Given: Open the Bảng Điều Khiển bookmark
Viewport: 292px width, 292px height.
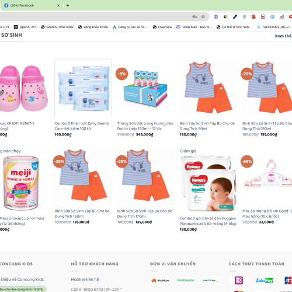Looking at the screenshot, I should click(x=93, y=27).
